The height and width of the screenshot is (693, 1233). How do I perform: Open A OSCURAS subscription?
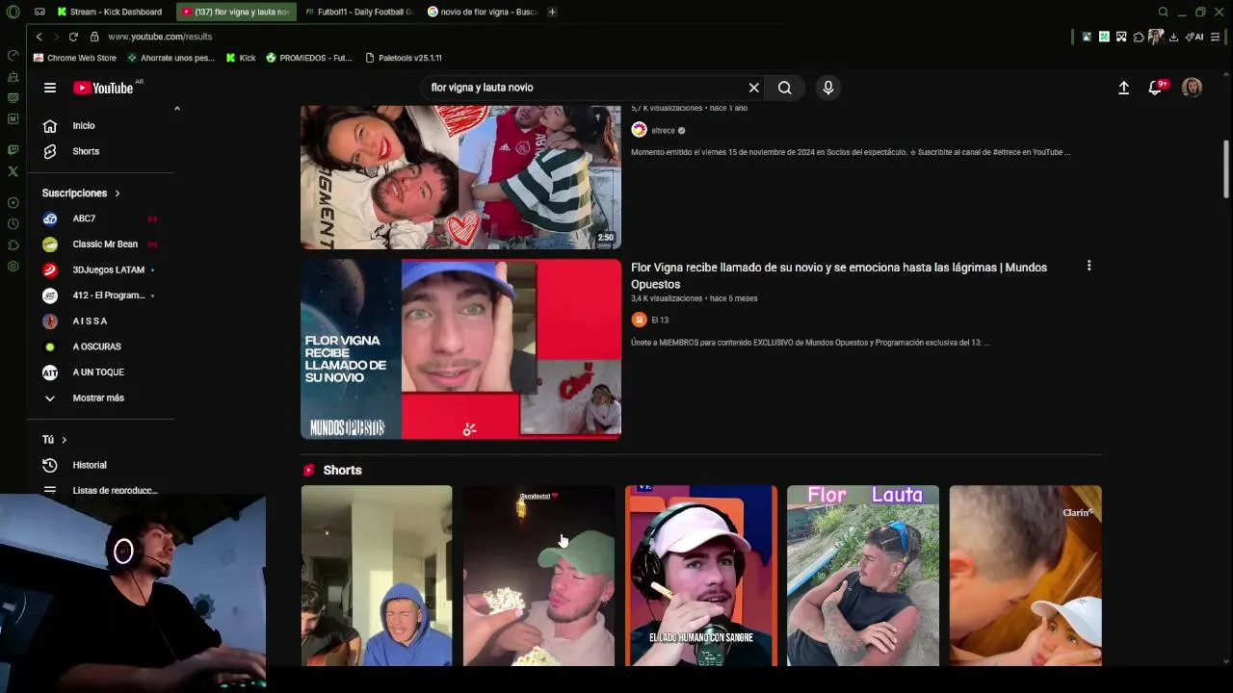pos(101,346)
